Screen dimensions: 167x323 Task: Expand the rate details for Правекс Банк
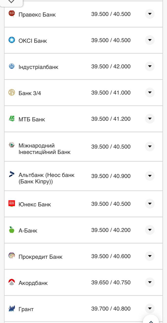pos(150,14)
